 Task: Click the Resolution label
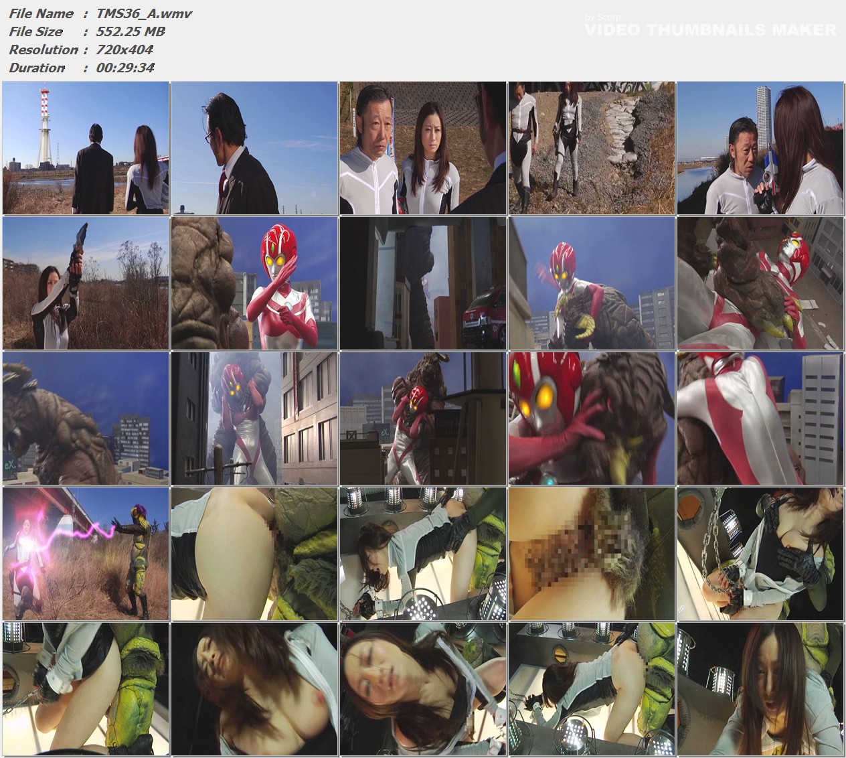[44, 50]
